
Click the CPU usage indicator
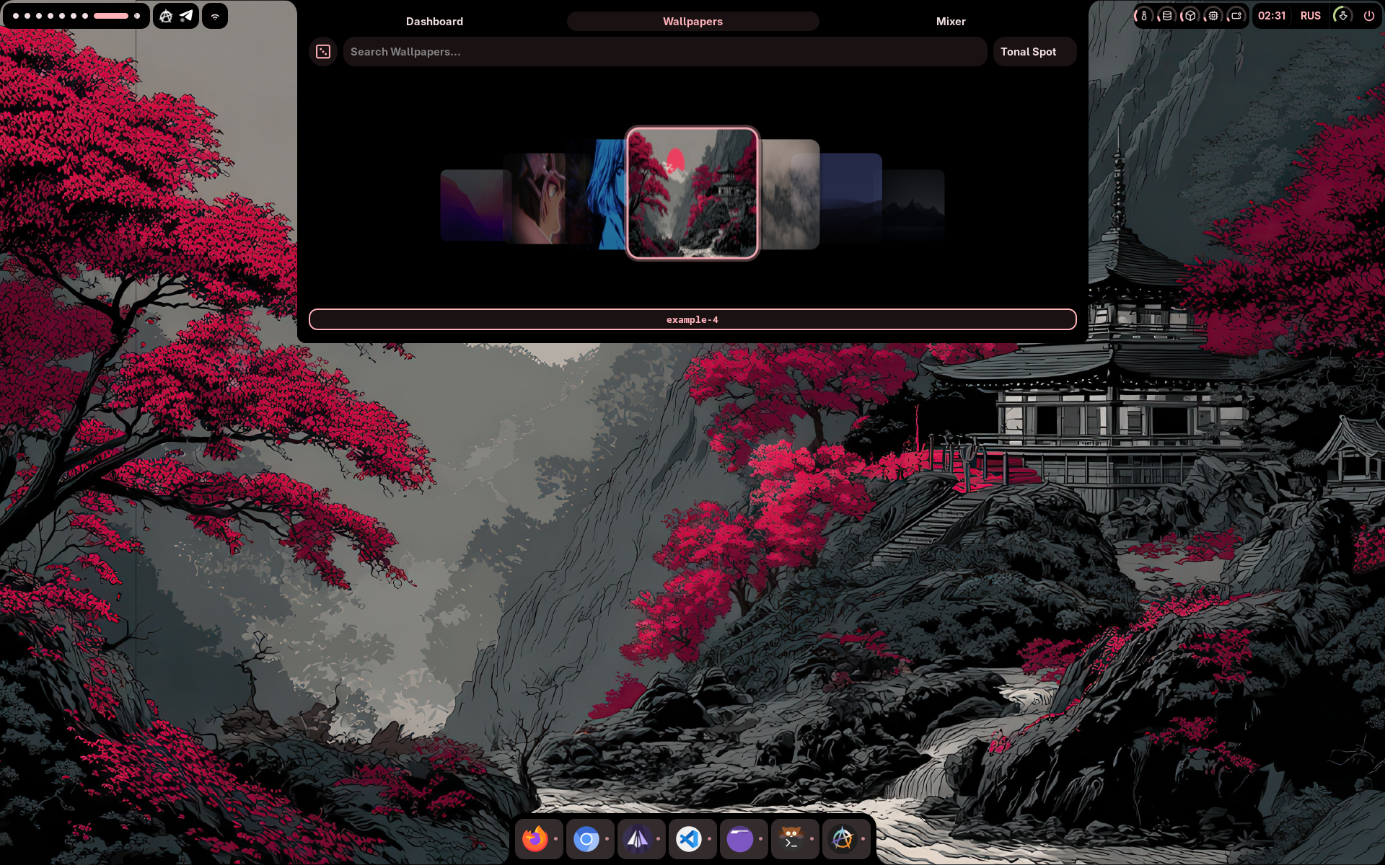click(1213, 16)
